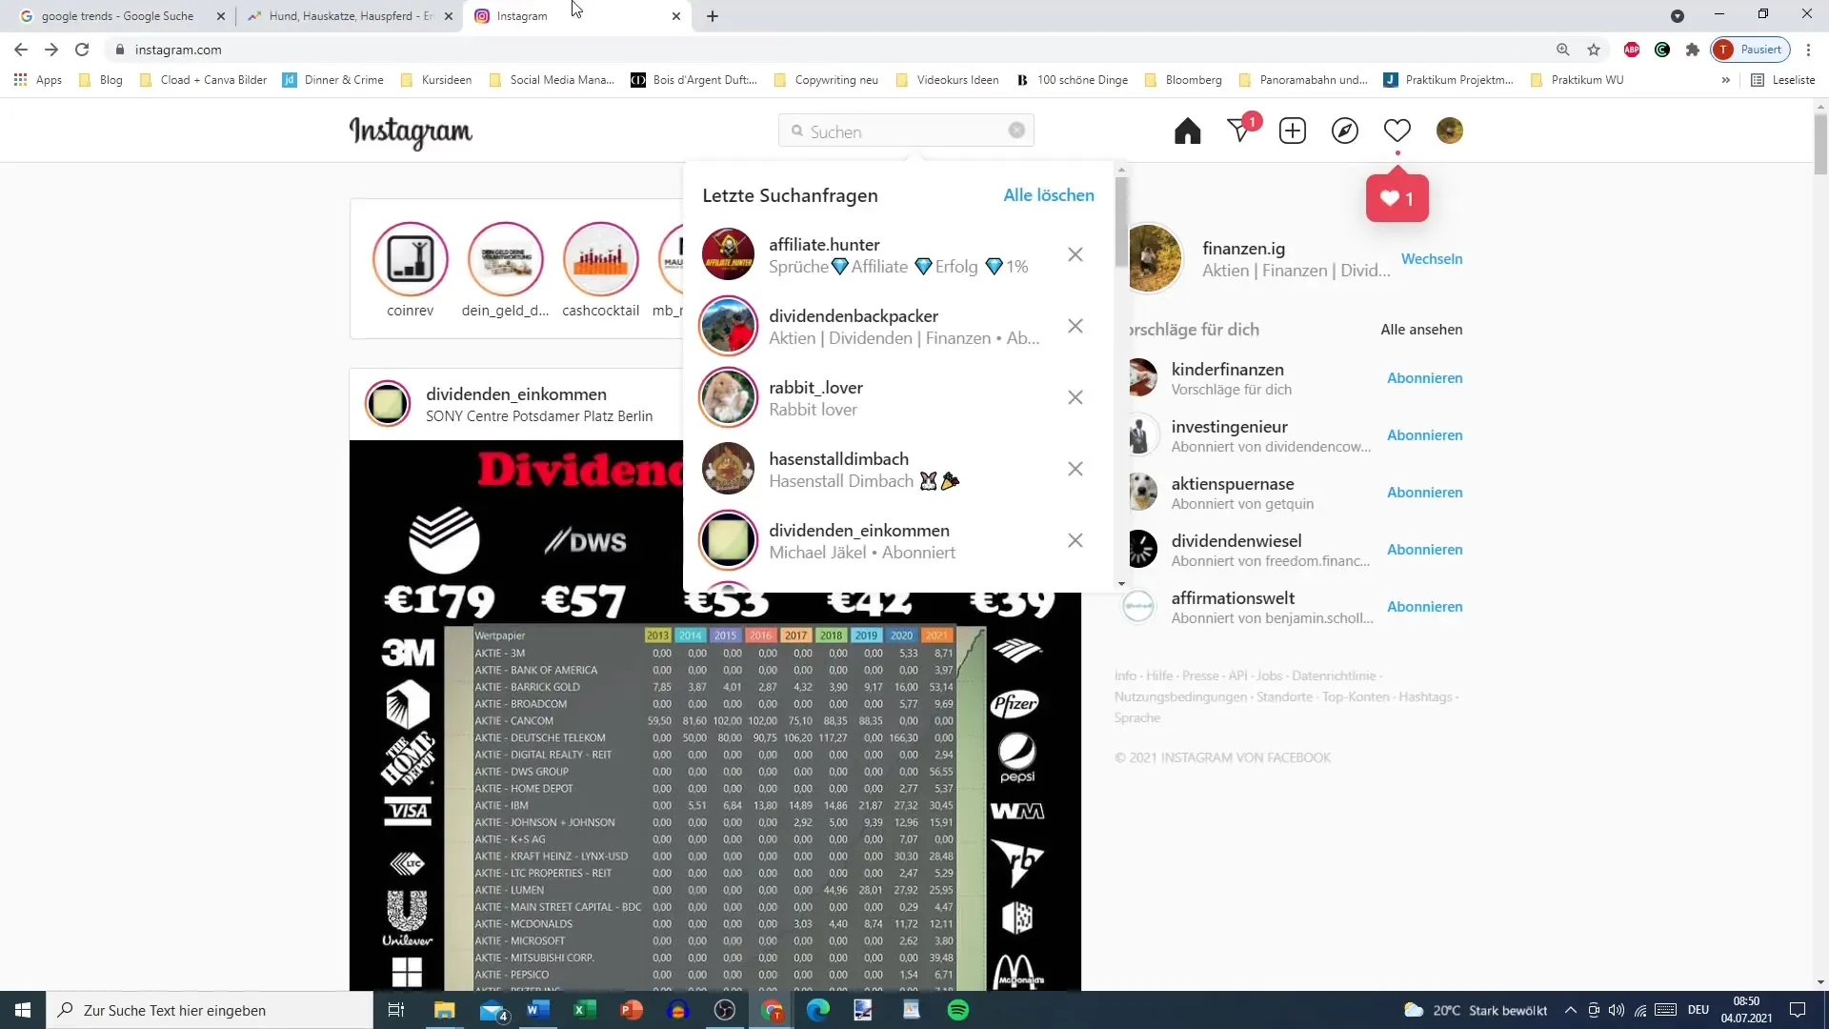Remove dividenden_einkommen from recent searches
The height and width of the screenshot is (1029, 1829).
(x=1075, y=540)
